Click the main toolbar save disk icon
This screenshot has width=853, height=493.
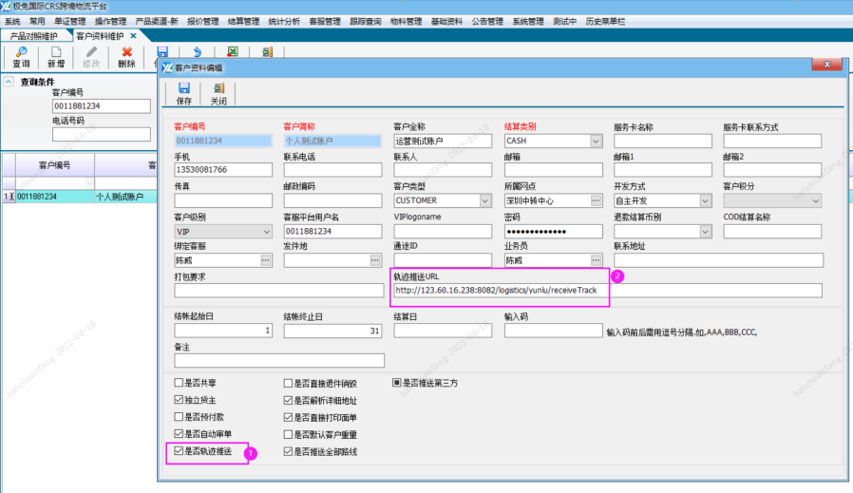point(162,51)
